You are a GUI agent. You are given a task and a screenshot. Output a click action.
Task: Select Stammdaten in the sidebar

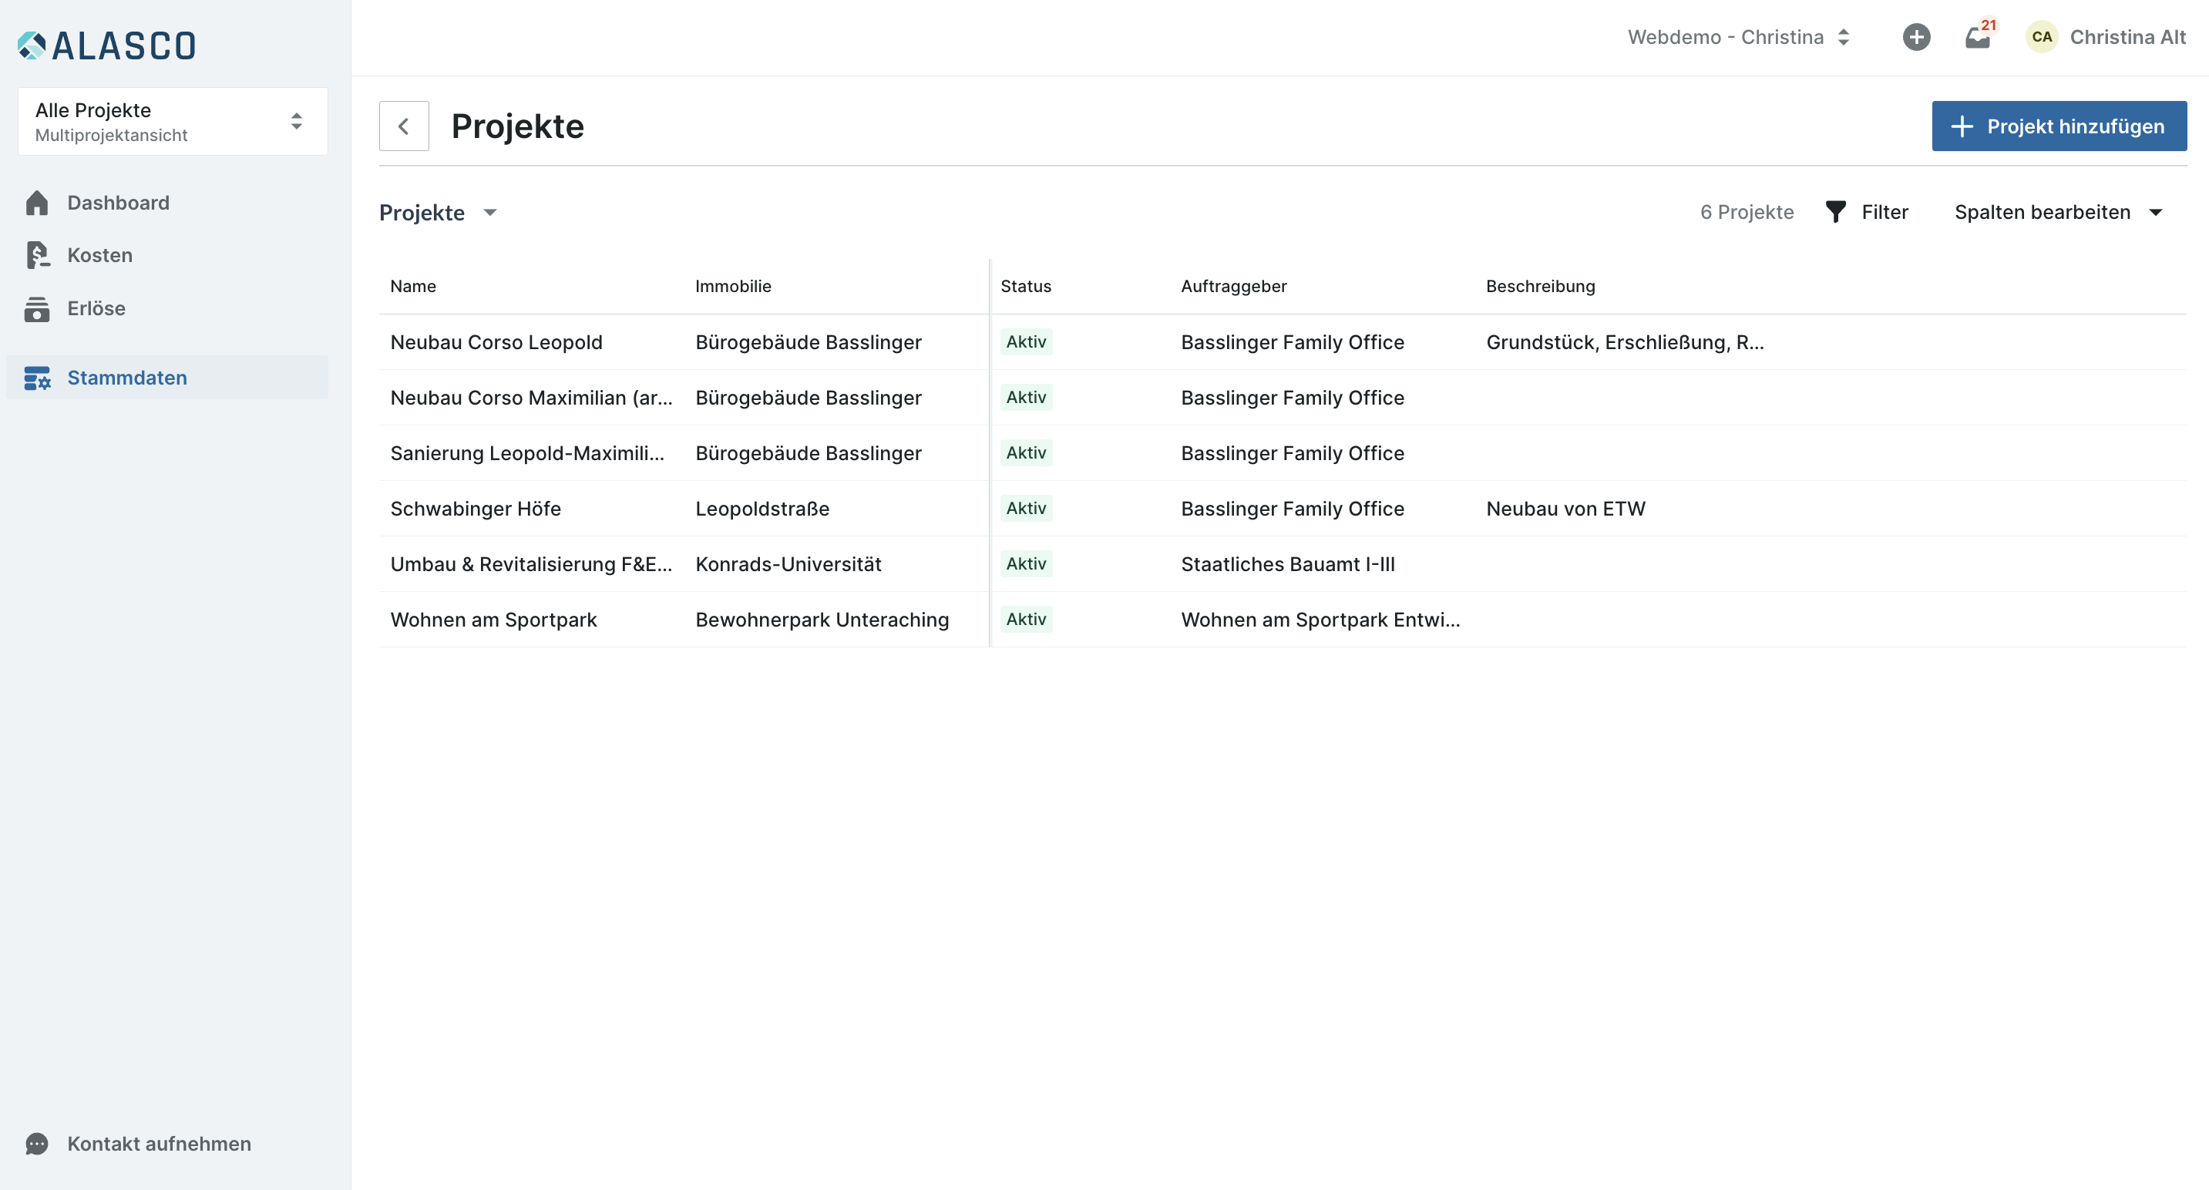(x=167, y=378)
